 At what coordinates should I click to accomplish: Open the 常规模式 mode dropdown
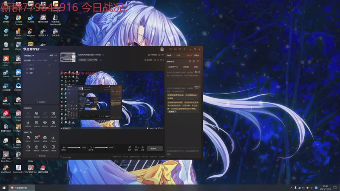pos(29,56)
